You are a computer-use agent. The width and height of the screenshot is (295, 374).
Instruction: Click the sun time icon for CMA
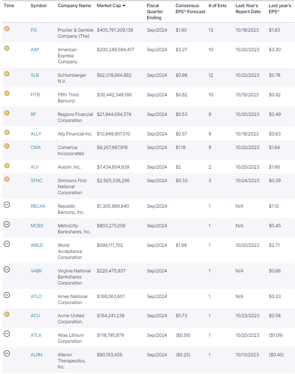tap(7, 146)
